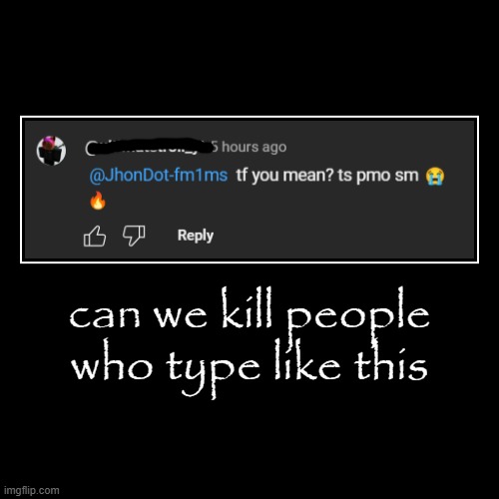499x499 pixels.
Task: Dislike the comment with thumbs-down icon
Action: coord(134,236)
